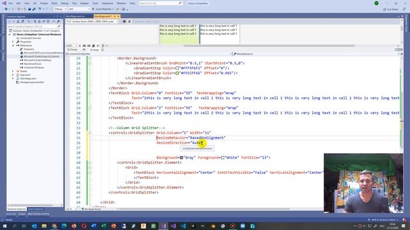Select the Universal Windows reference
Viewport: 410px width, 230px height.
pyautogui.click(x=34, y=68)
